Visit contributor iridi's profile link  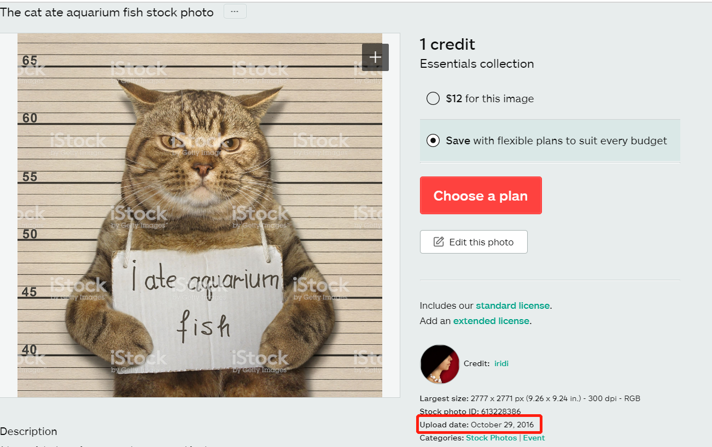click(501, 363)
